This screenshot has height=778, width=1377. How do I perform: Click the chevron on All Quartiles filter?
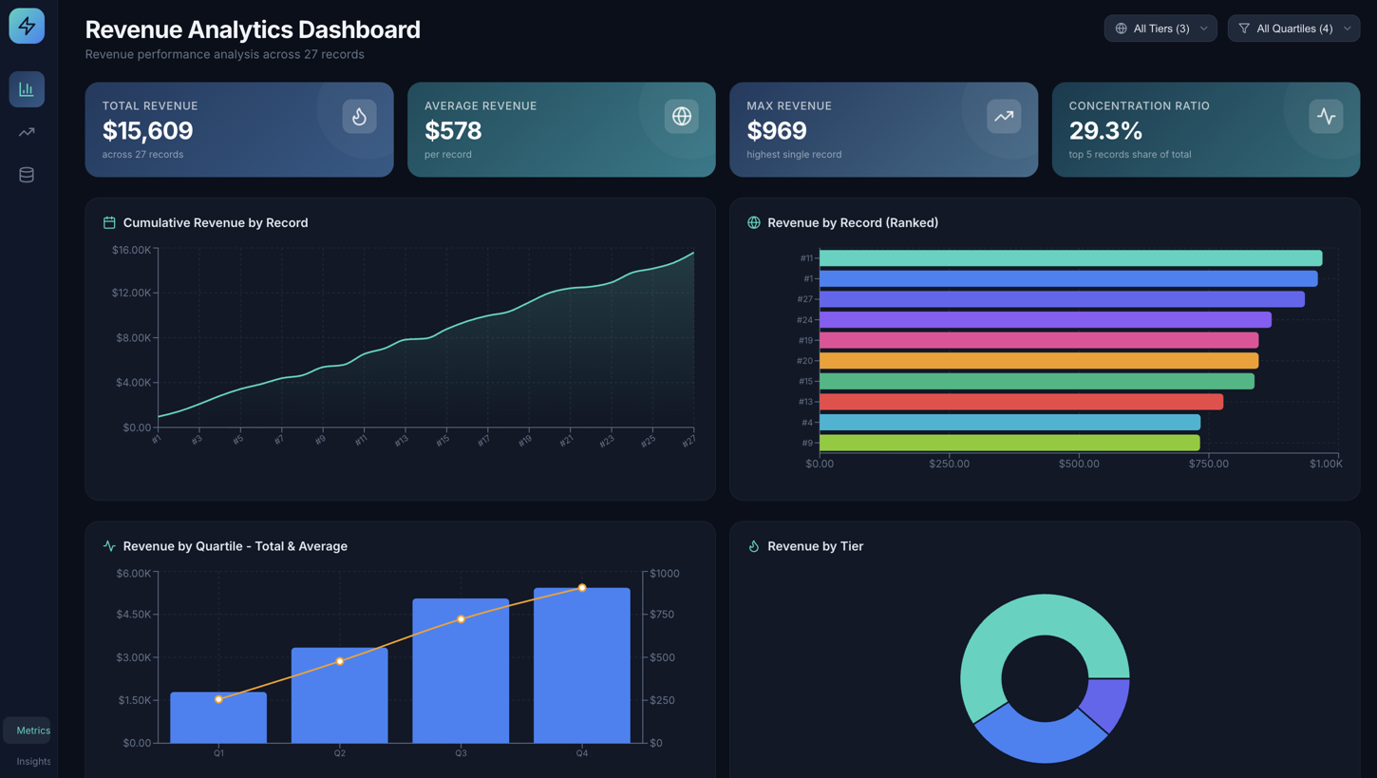[x=1347, y=28]
